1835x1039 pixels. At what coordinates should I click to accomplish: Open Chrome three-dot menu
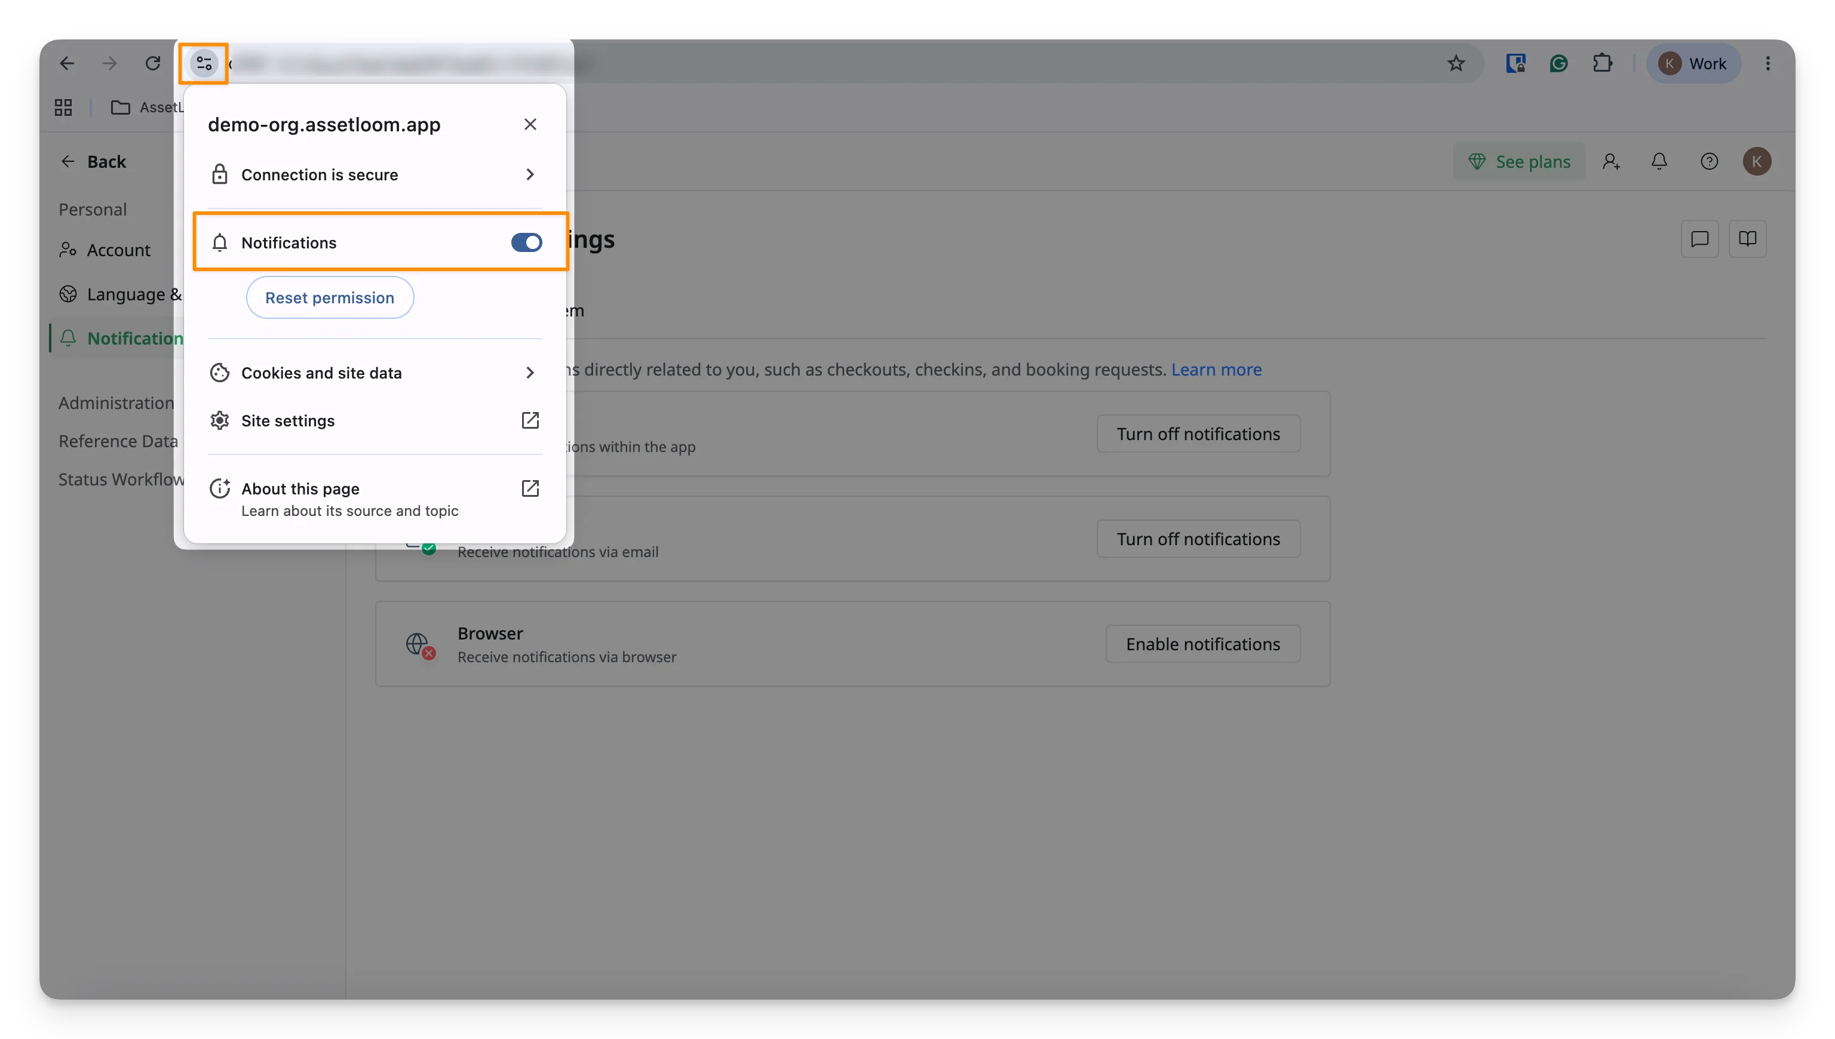click(1768, 63)
